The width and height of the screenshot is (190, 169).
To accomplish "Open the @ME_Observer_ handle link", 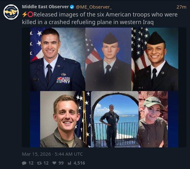I will 93,7.
